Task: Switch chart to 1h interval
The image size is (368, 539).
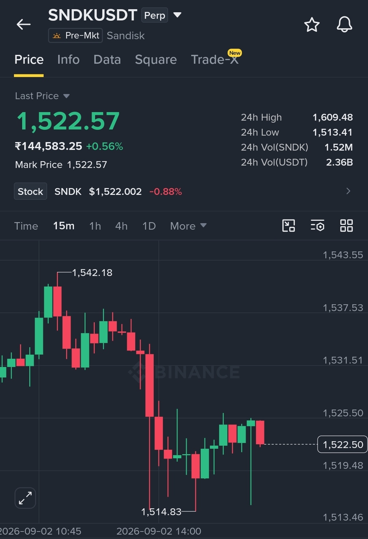Action: 95,226
